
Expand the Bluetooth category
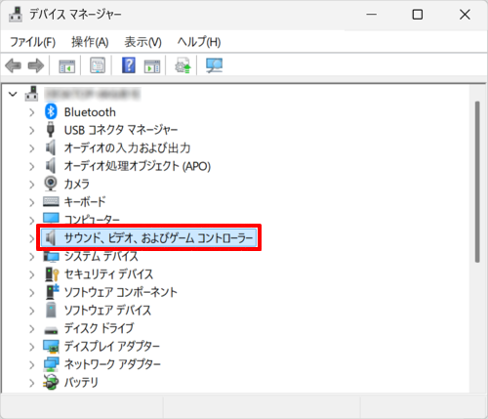pos(31,112)
